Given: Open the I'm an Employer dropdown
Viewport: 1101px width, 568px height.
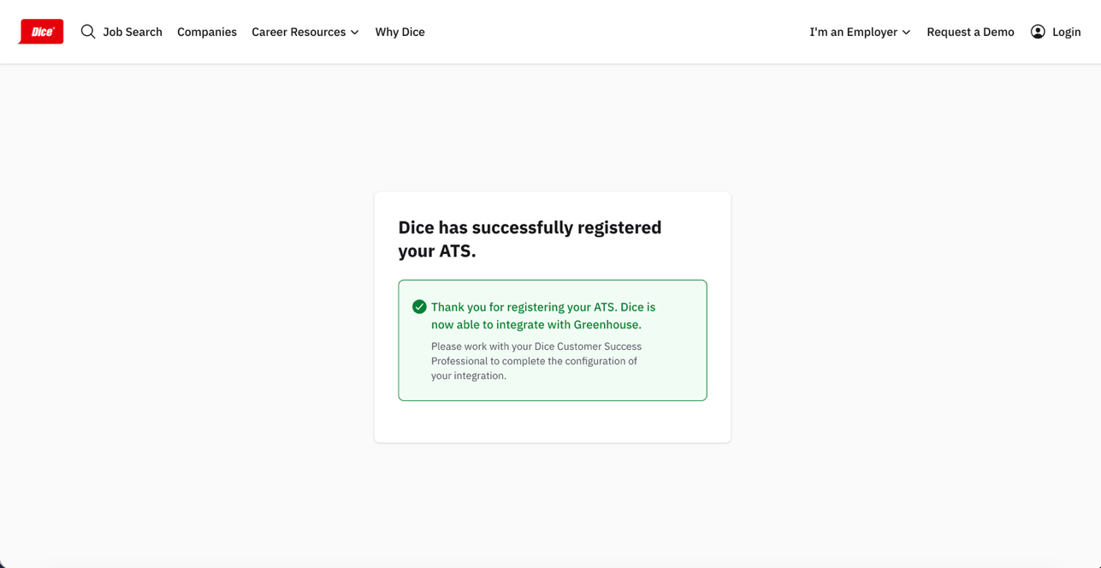Looking at the screenshot, I should 853,32.
